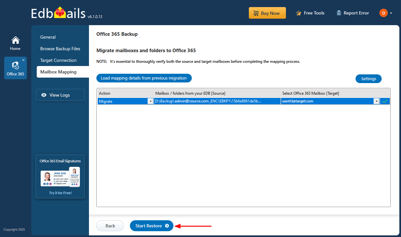Select the Mailbox Mapping section
Screen dimensions: 401x237
63,72
